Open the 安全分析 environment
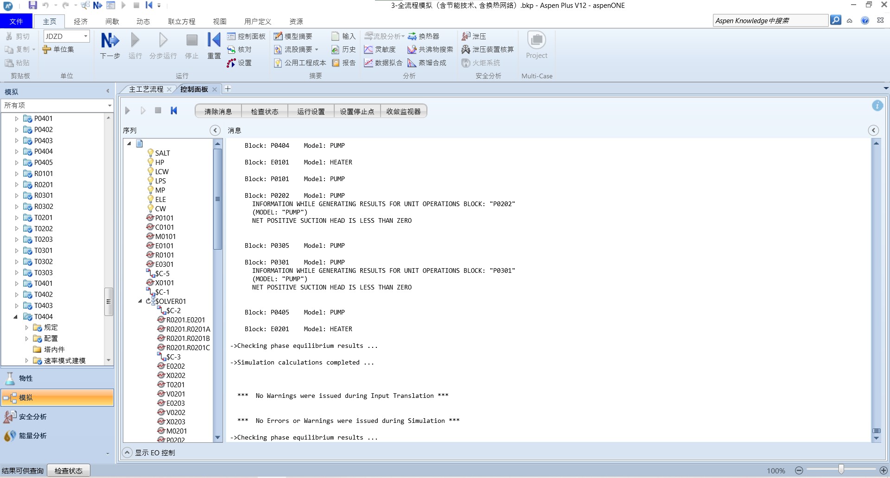Image resolution: width=890 pixels, height=478 pixels. point(57,416)
